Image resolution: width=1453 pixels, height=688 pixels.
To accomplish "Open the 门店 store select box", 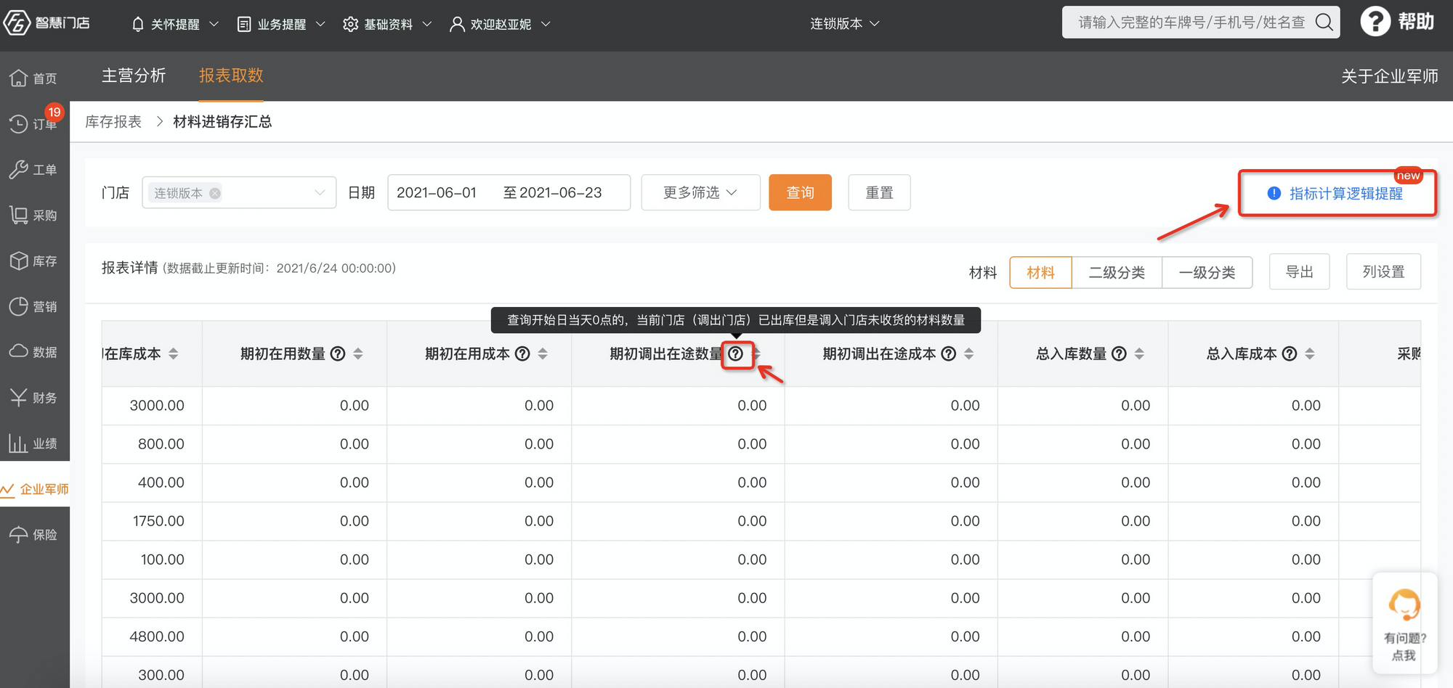I will (239, 192).
